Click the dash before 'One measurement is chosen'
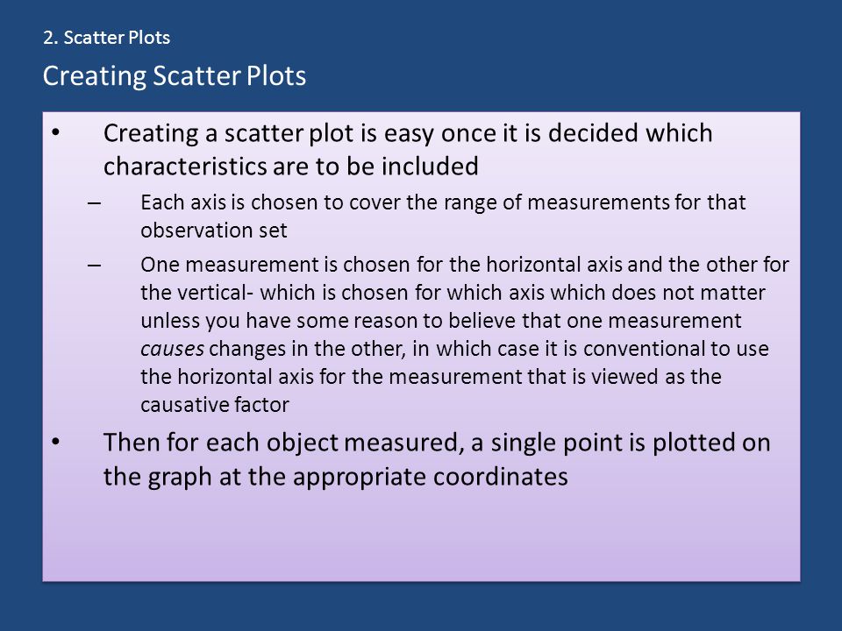The width and height of the screenshot is (842, 631). pyautogui.click(x=94, y=266)
